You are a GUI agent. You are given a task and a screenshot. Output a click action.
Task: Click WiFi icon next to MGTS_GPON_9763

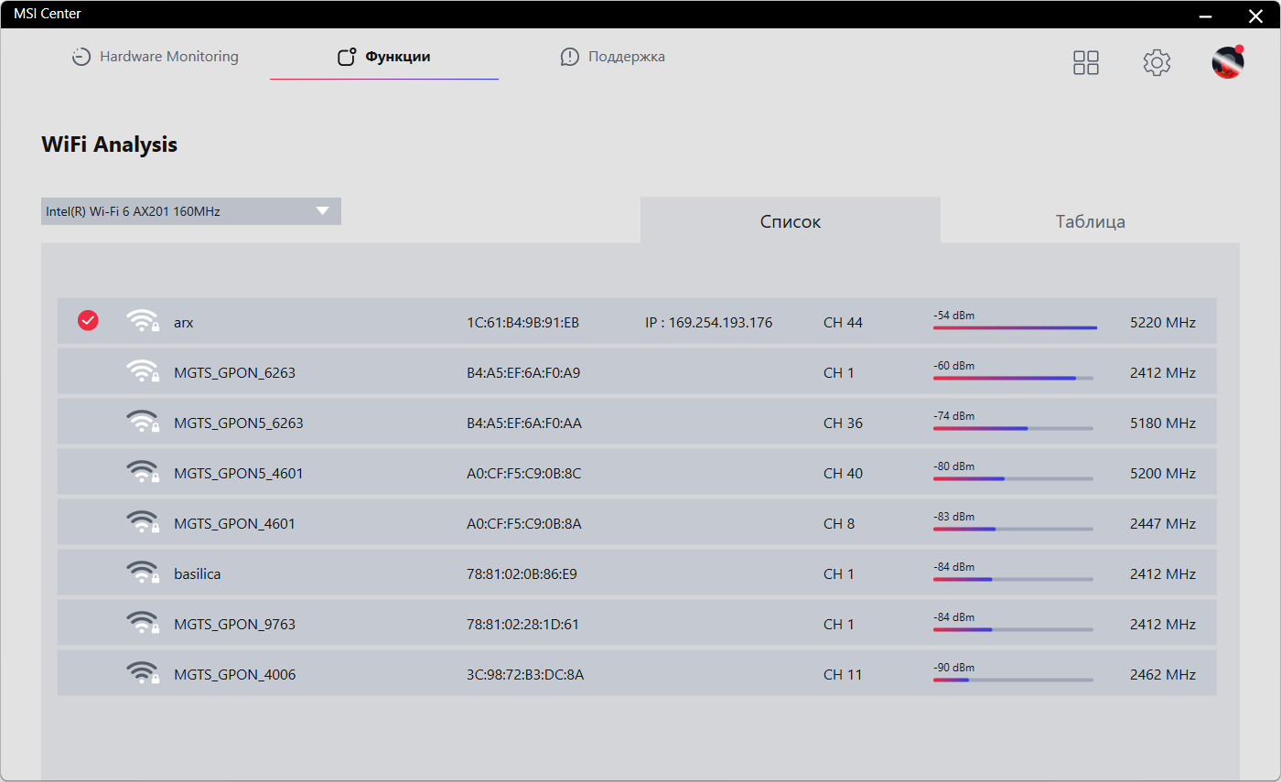(143, 623)
